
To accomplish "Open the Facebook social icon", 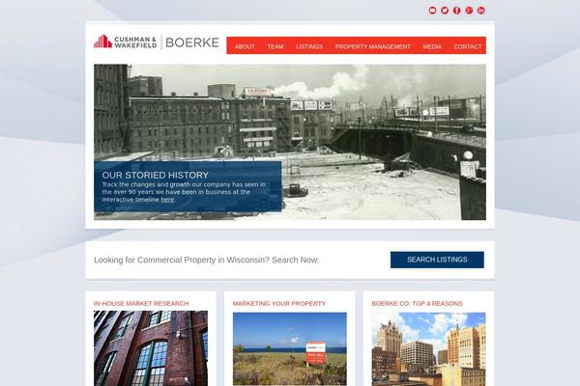I will pos(457,11).
